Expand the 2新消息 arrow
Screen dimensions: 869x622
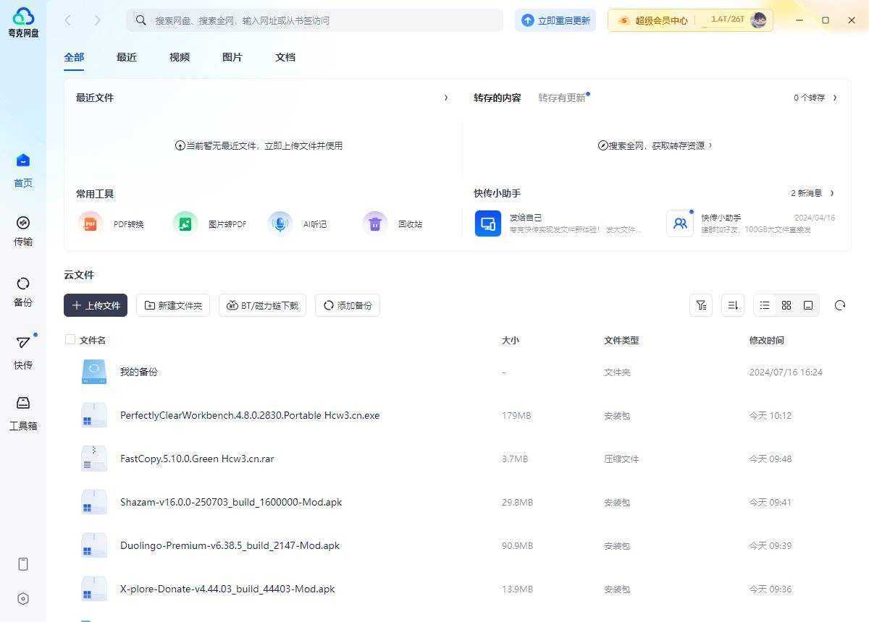click(x=832, y=193)
